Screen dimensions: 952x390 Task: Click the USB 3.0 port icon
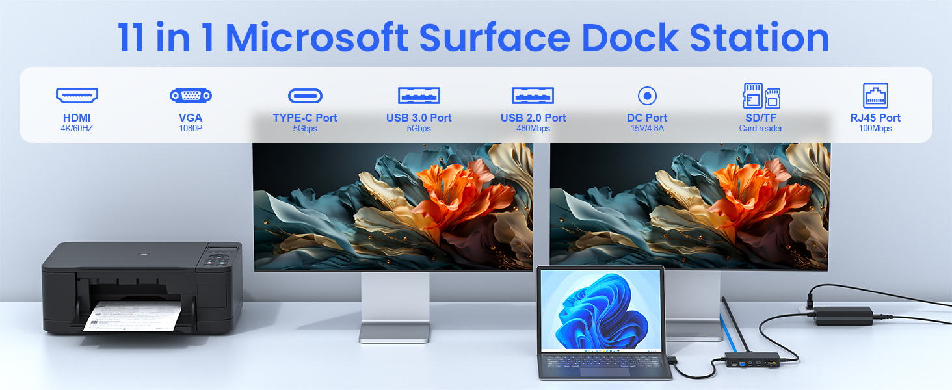click(x=419, y=96)
